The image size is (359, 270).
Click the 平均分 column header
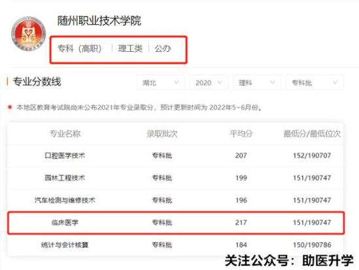coord(241,134)
